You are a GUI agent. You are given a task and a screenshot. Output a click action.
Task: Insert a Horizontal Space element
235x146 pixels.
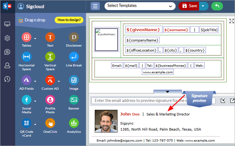pyautogui.click(x=27, y=57)
